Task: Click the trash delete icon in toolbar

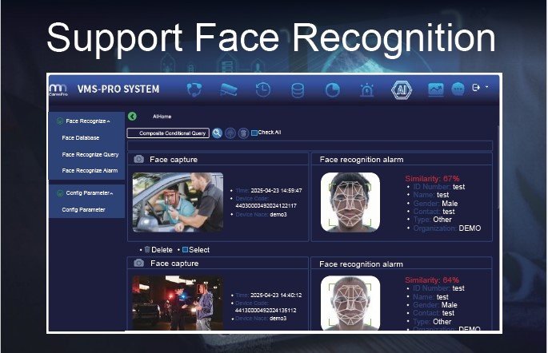Action: pyautogui.click(x=243, y=133)
